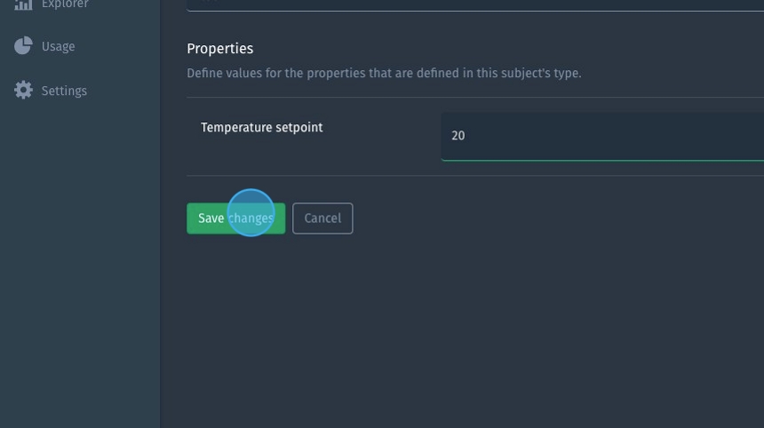Click the empty space right of Cancel
Image resolution: width=764 pixels, height=428 pixels.
coord(533,218)
